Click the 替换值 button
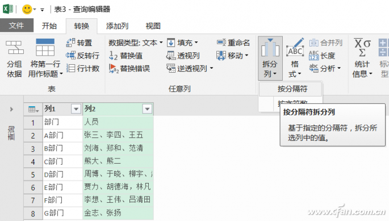This screenshot has width=389, height=221. 126,56
